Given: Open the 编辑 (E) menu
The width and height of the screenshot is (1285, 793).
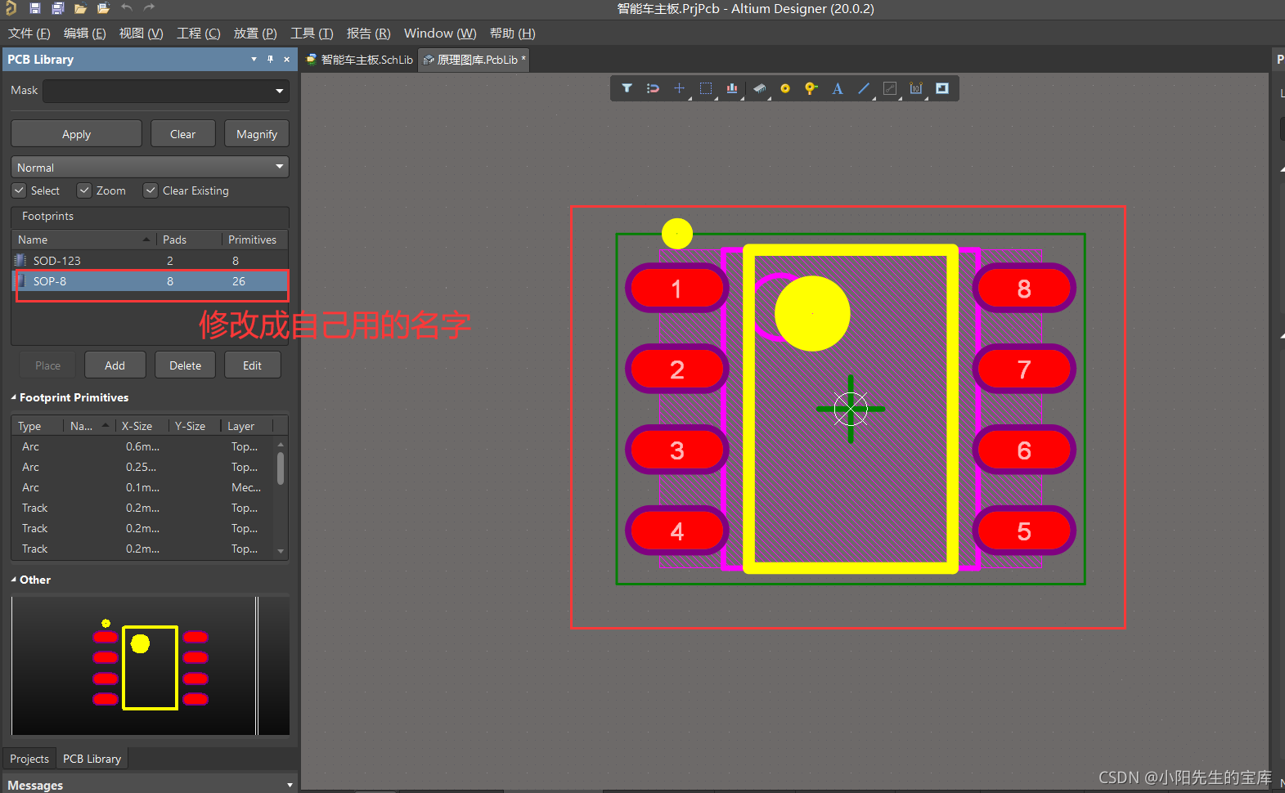Looking at the screenshot, I should pyautogui.click(x=84, y=33).
